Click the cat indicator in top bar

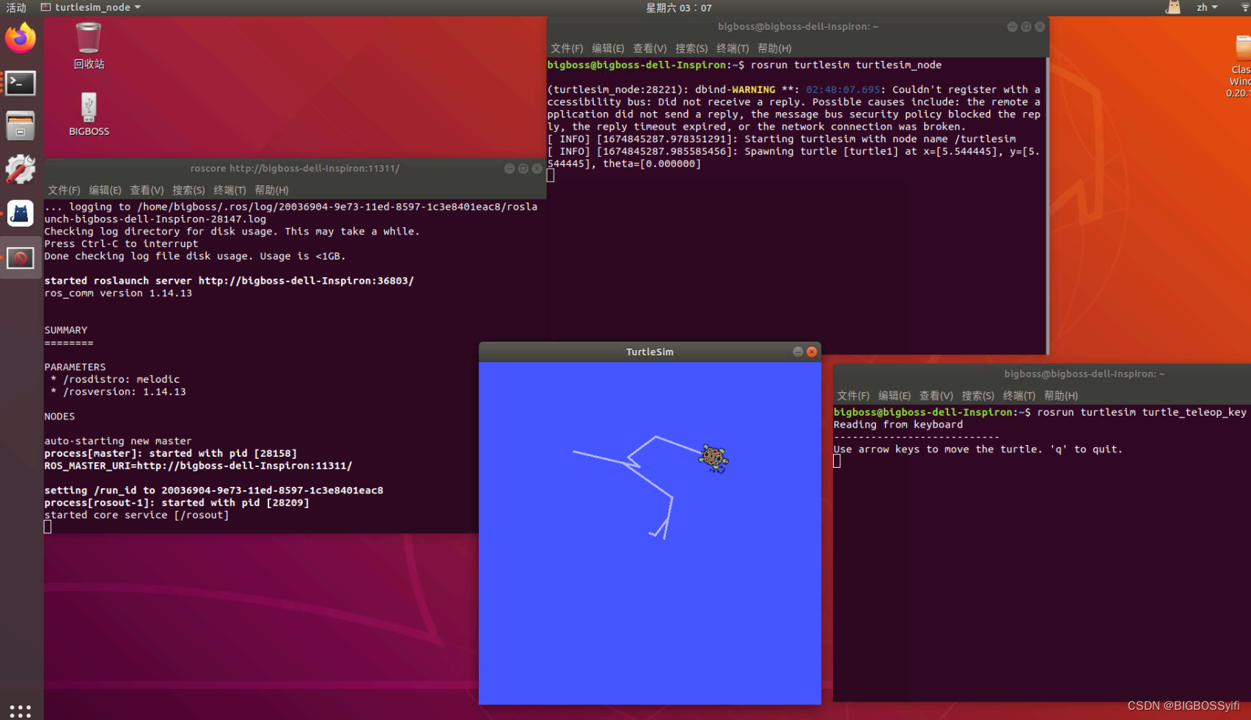(x=1173, y=7)
